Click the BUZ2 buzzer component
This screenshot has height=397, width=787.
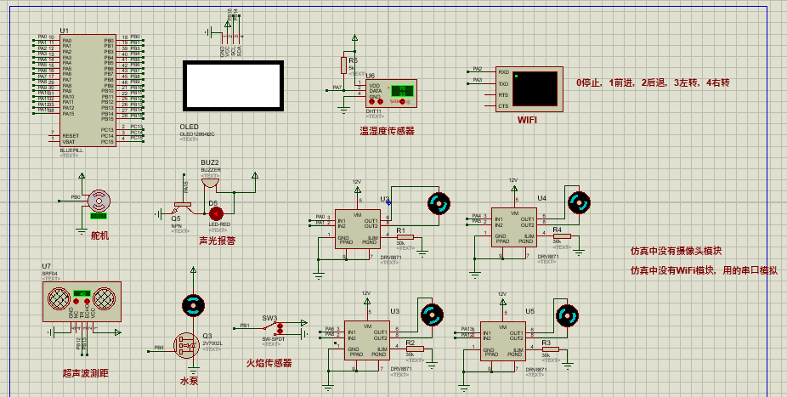210,183
